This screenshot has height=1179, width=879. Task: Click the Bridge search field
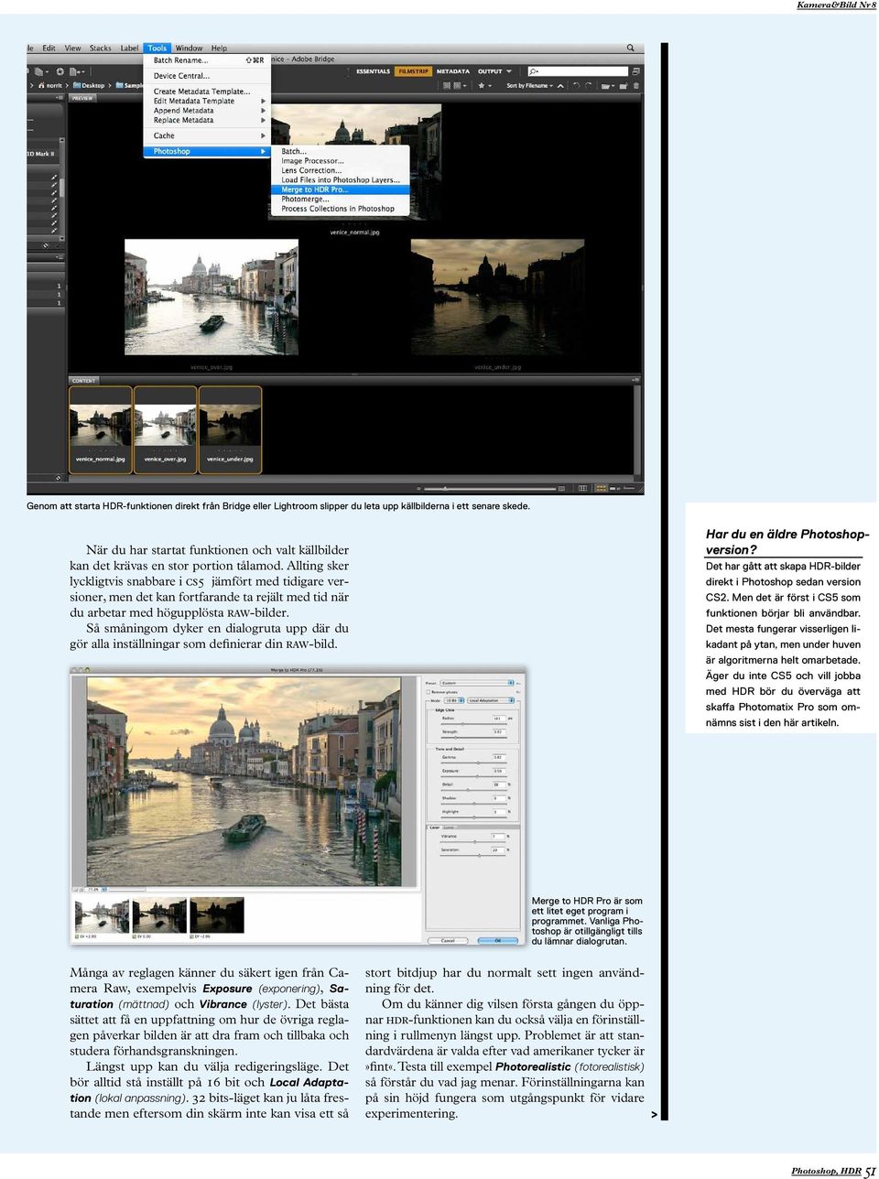578,71
